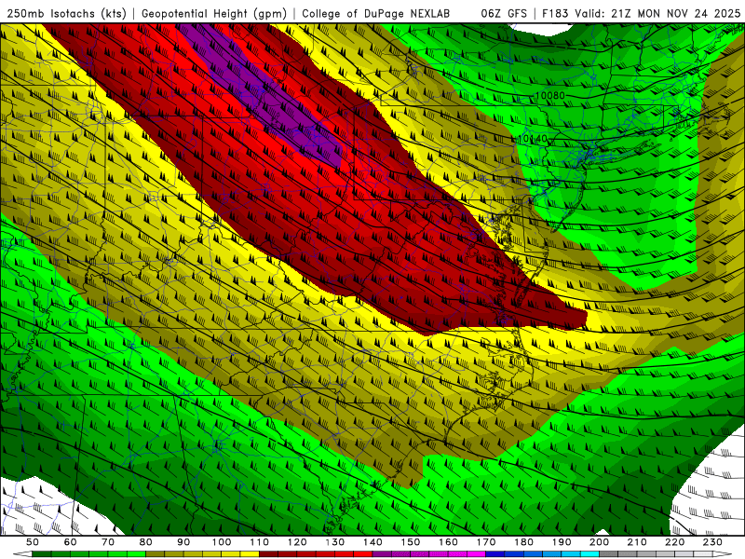Screen dimensions: 745x559
Task: Click the 200 label on the color scale
Action: (599, 542)
